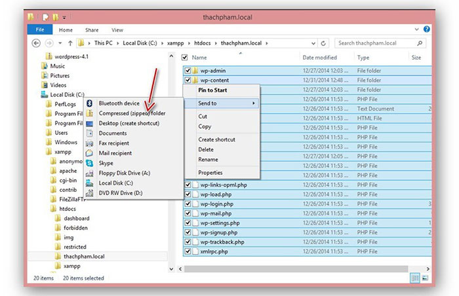Uncheck the wp-settings.php checkbox
The height and width of the screenshot is (296, 459).
click(x=188, y=223)
